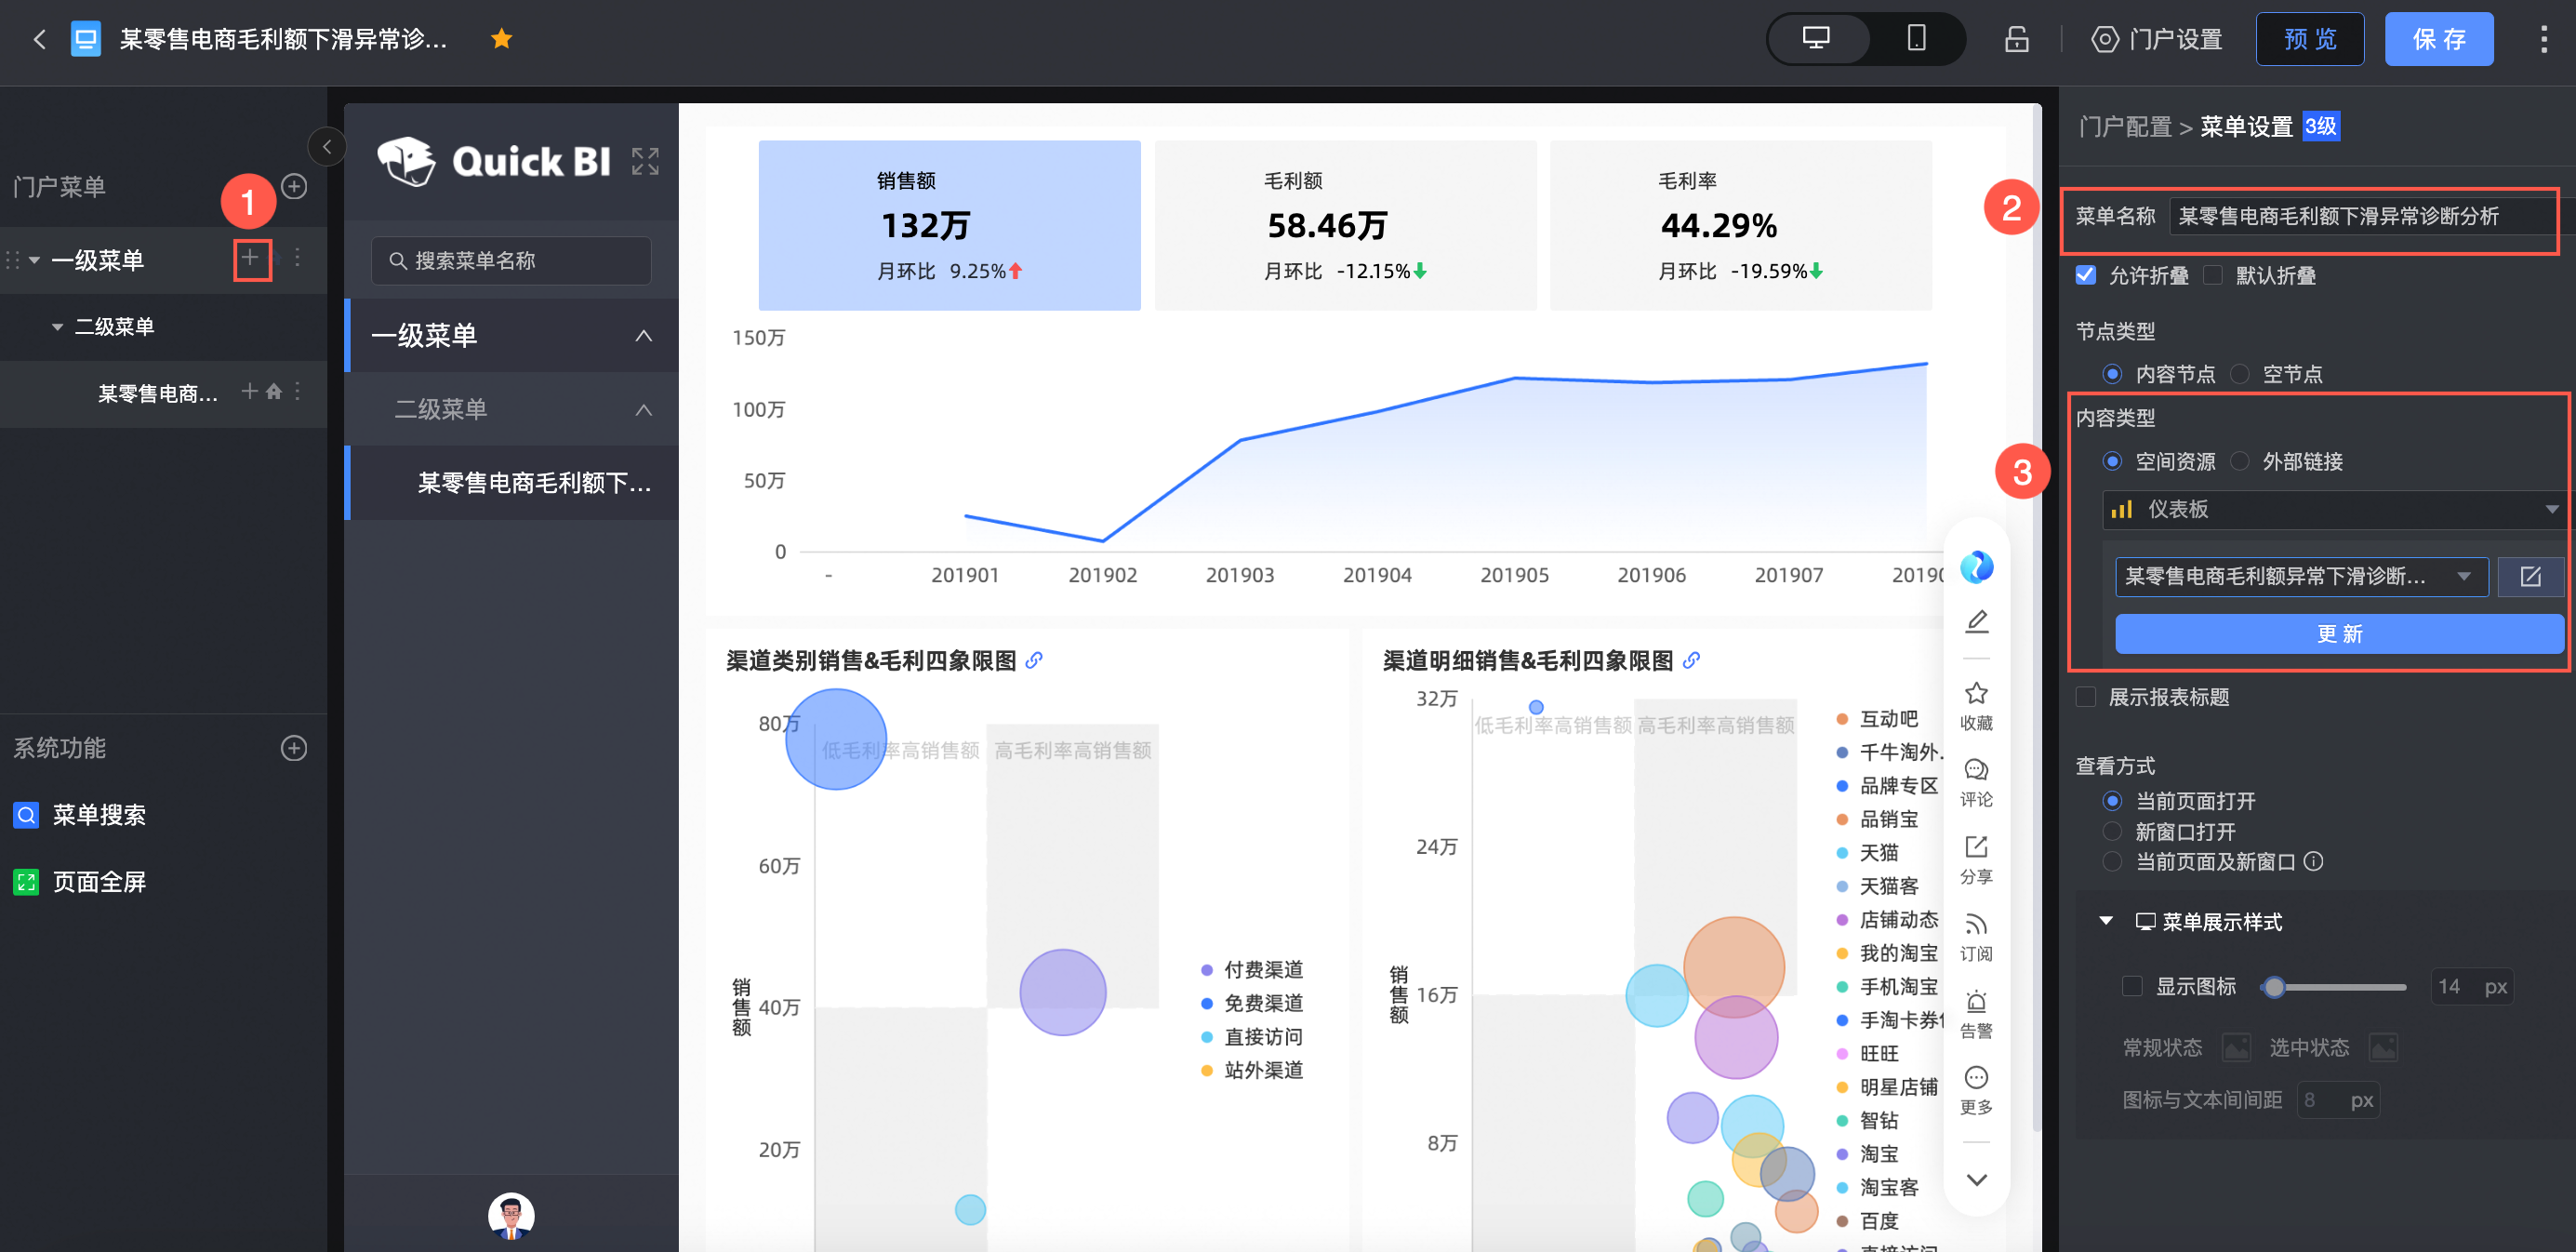
Task: Select the 新窗口打开 radio option
Action: tap(2112, 831)
